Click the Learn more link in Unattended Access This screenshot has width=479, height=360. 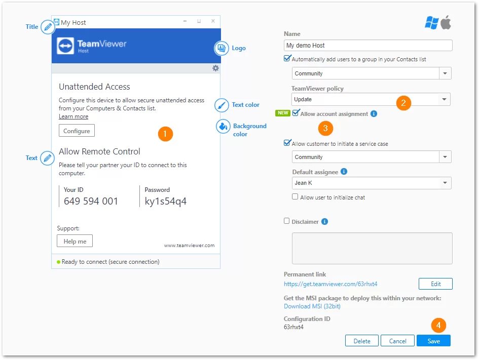tap(73, 116)
